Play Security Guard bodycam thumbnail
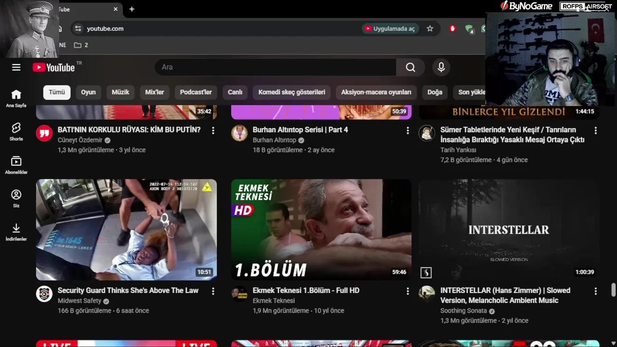 [x=126, y=230]
